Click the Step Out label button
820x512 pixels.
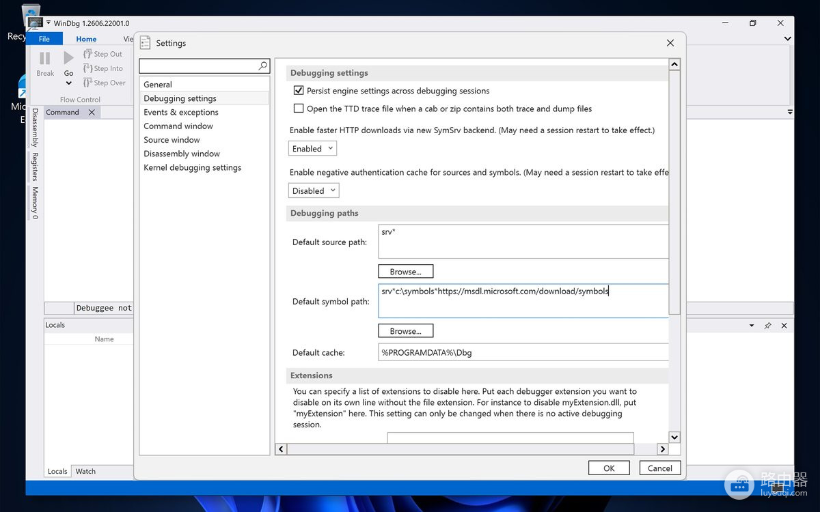click(108, 54)
